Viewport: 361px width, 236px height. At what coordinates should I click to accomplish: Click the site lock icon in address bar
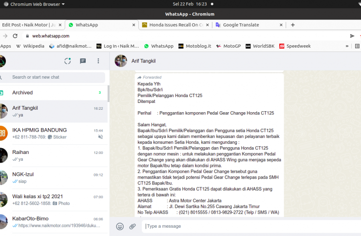click(x=27, y=35)
